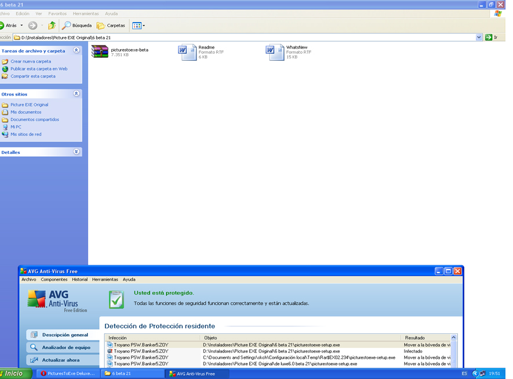513x379 pixels.
Task: Open the address bar dropdown arrow
Action: click(x=479, y=37)
